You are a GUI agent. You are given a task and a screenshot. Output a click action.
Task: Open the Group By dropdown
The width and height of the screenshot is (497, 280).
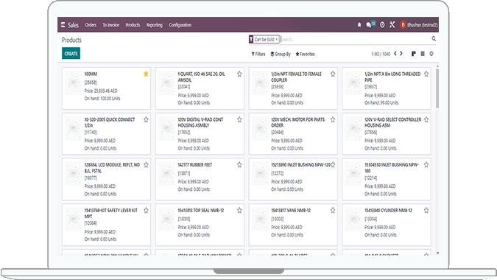pyautogui.click(x=281, y=54)
